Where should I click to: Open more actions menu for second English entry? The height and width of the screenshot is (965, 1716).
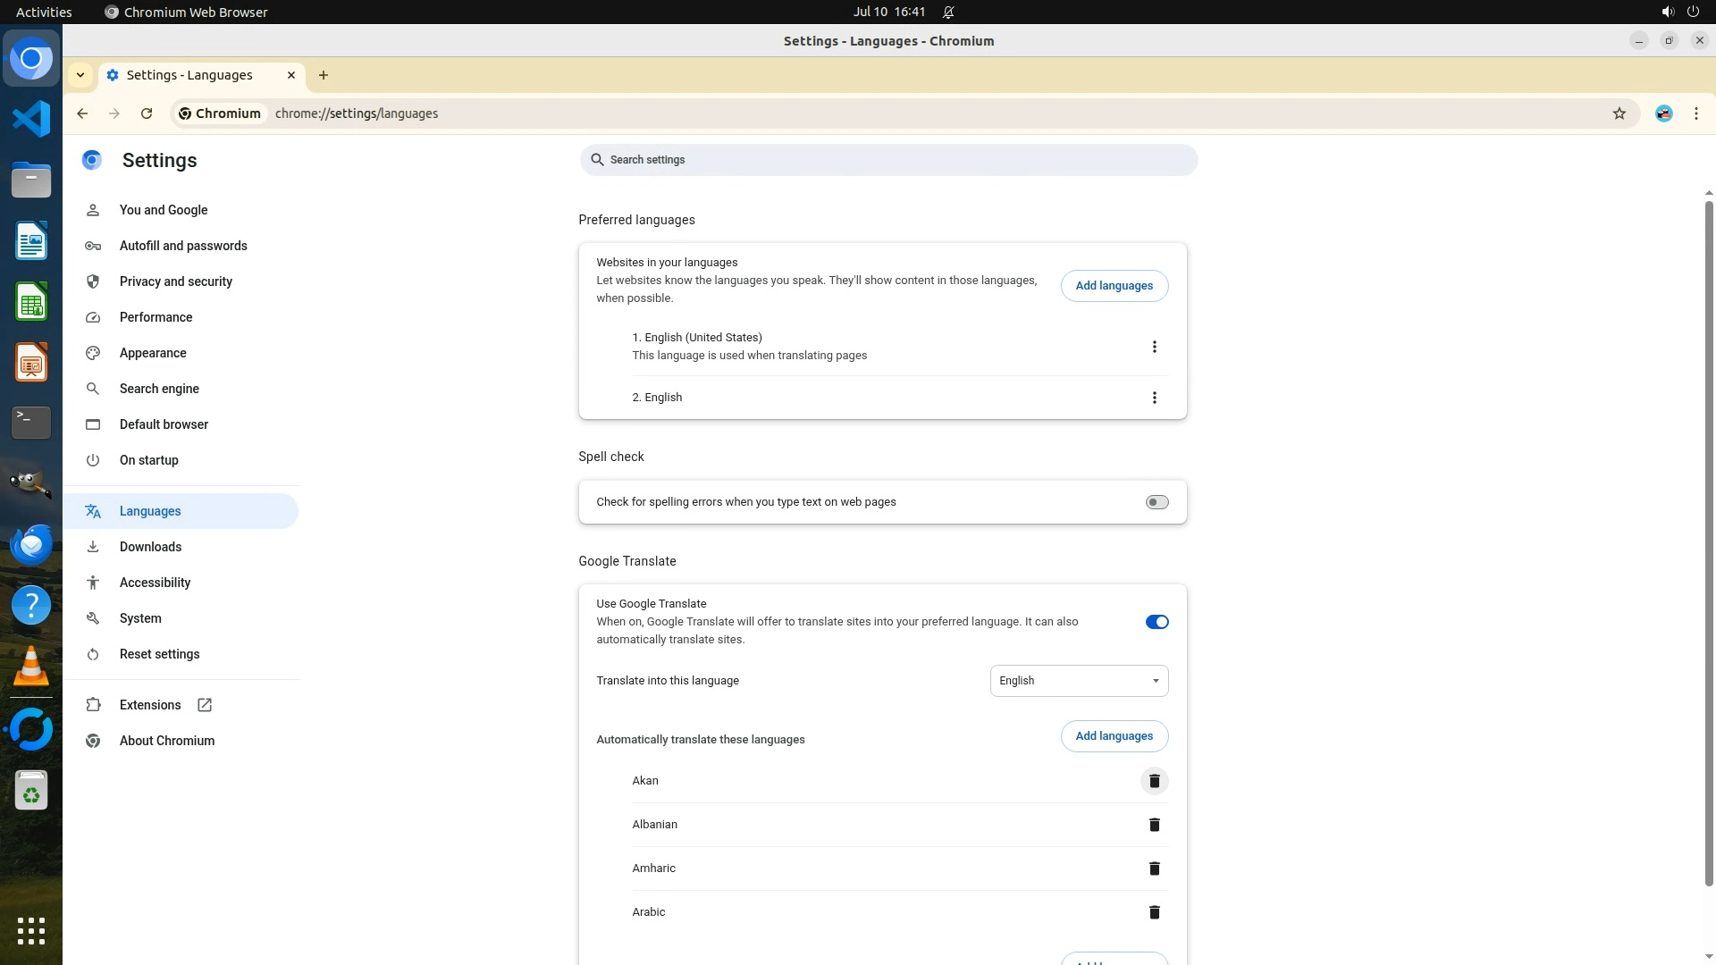pyautogui.click(x=1154, y=398)
